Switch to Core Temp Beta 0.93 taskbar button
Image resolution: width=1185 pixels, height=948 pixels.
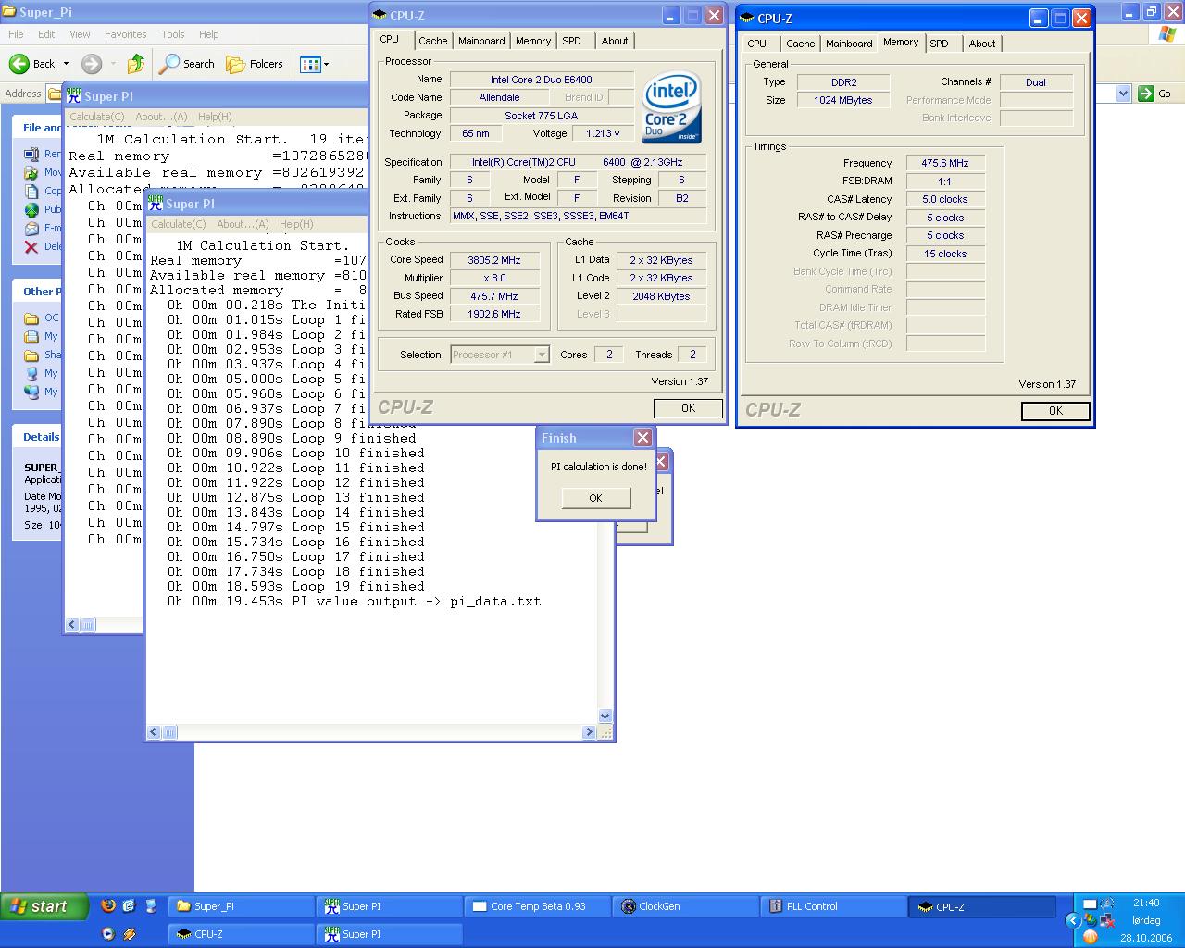coord(537,906)
